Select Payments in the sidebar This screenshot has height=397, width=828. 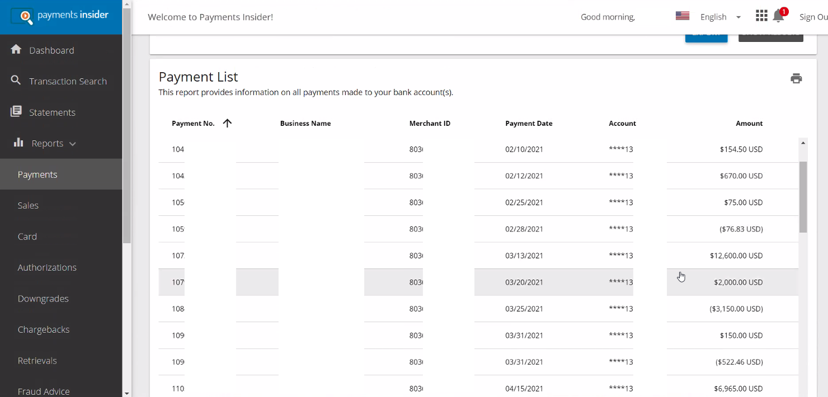pyautogui.click(x=37, y=174)
